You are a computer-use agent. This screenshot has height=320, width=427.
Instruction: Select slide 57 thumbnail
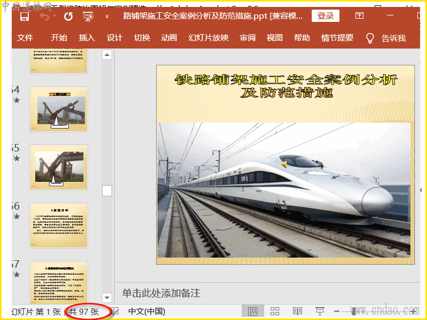point(59,283)
